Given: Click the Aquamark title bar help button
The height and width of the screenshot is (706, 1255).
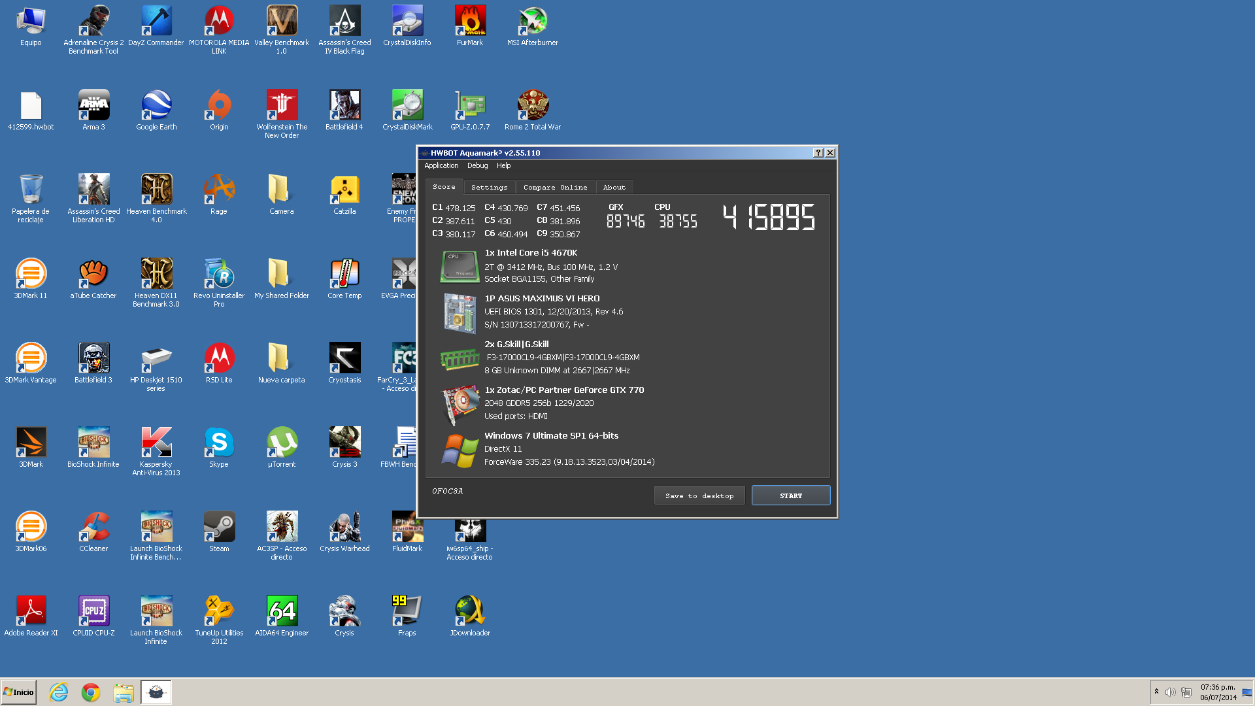Looking at the screenshot, I should 818,153.
